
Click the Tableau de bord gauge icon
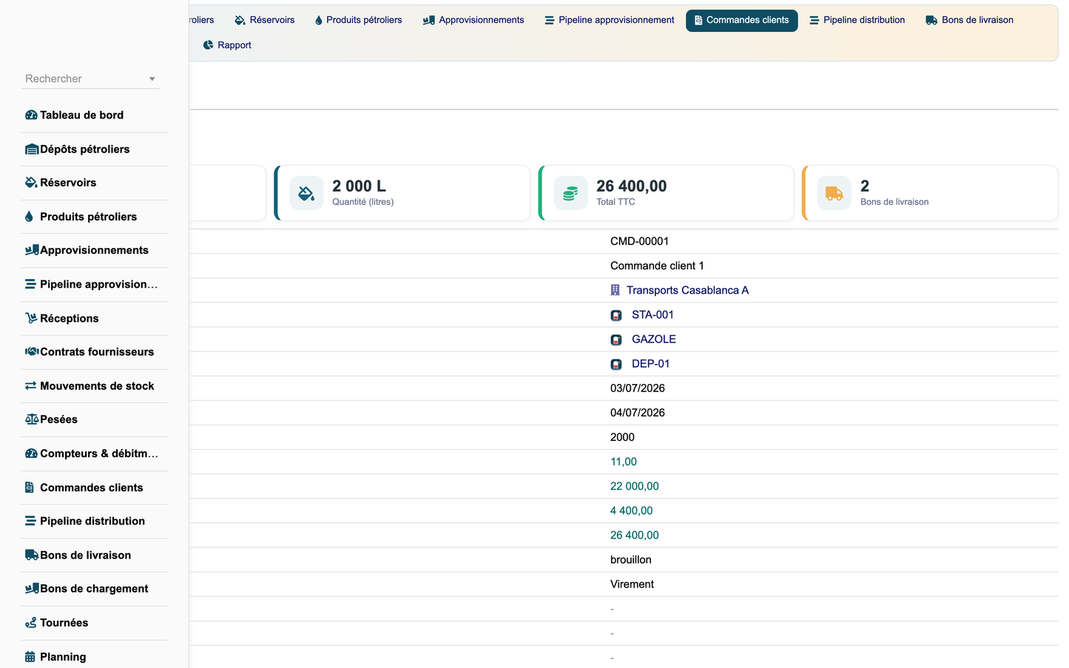click(x=31, y=115)
